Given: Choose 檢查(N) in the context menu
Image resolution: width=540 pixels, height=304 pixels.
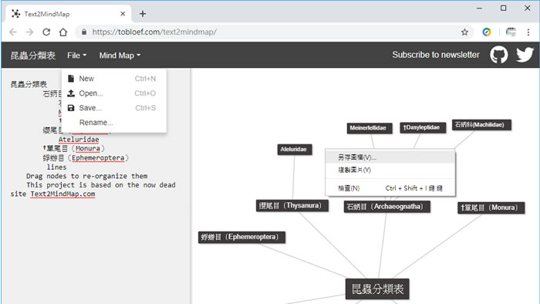Looking at the screenshot, I should [x=390, y=188].
